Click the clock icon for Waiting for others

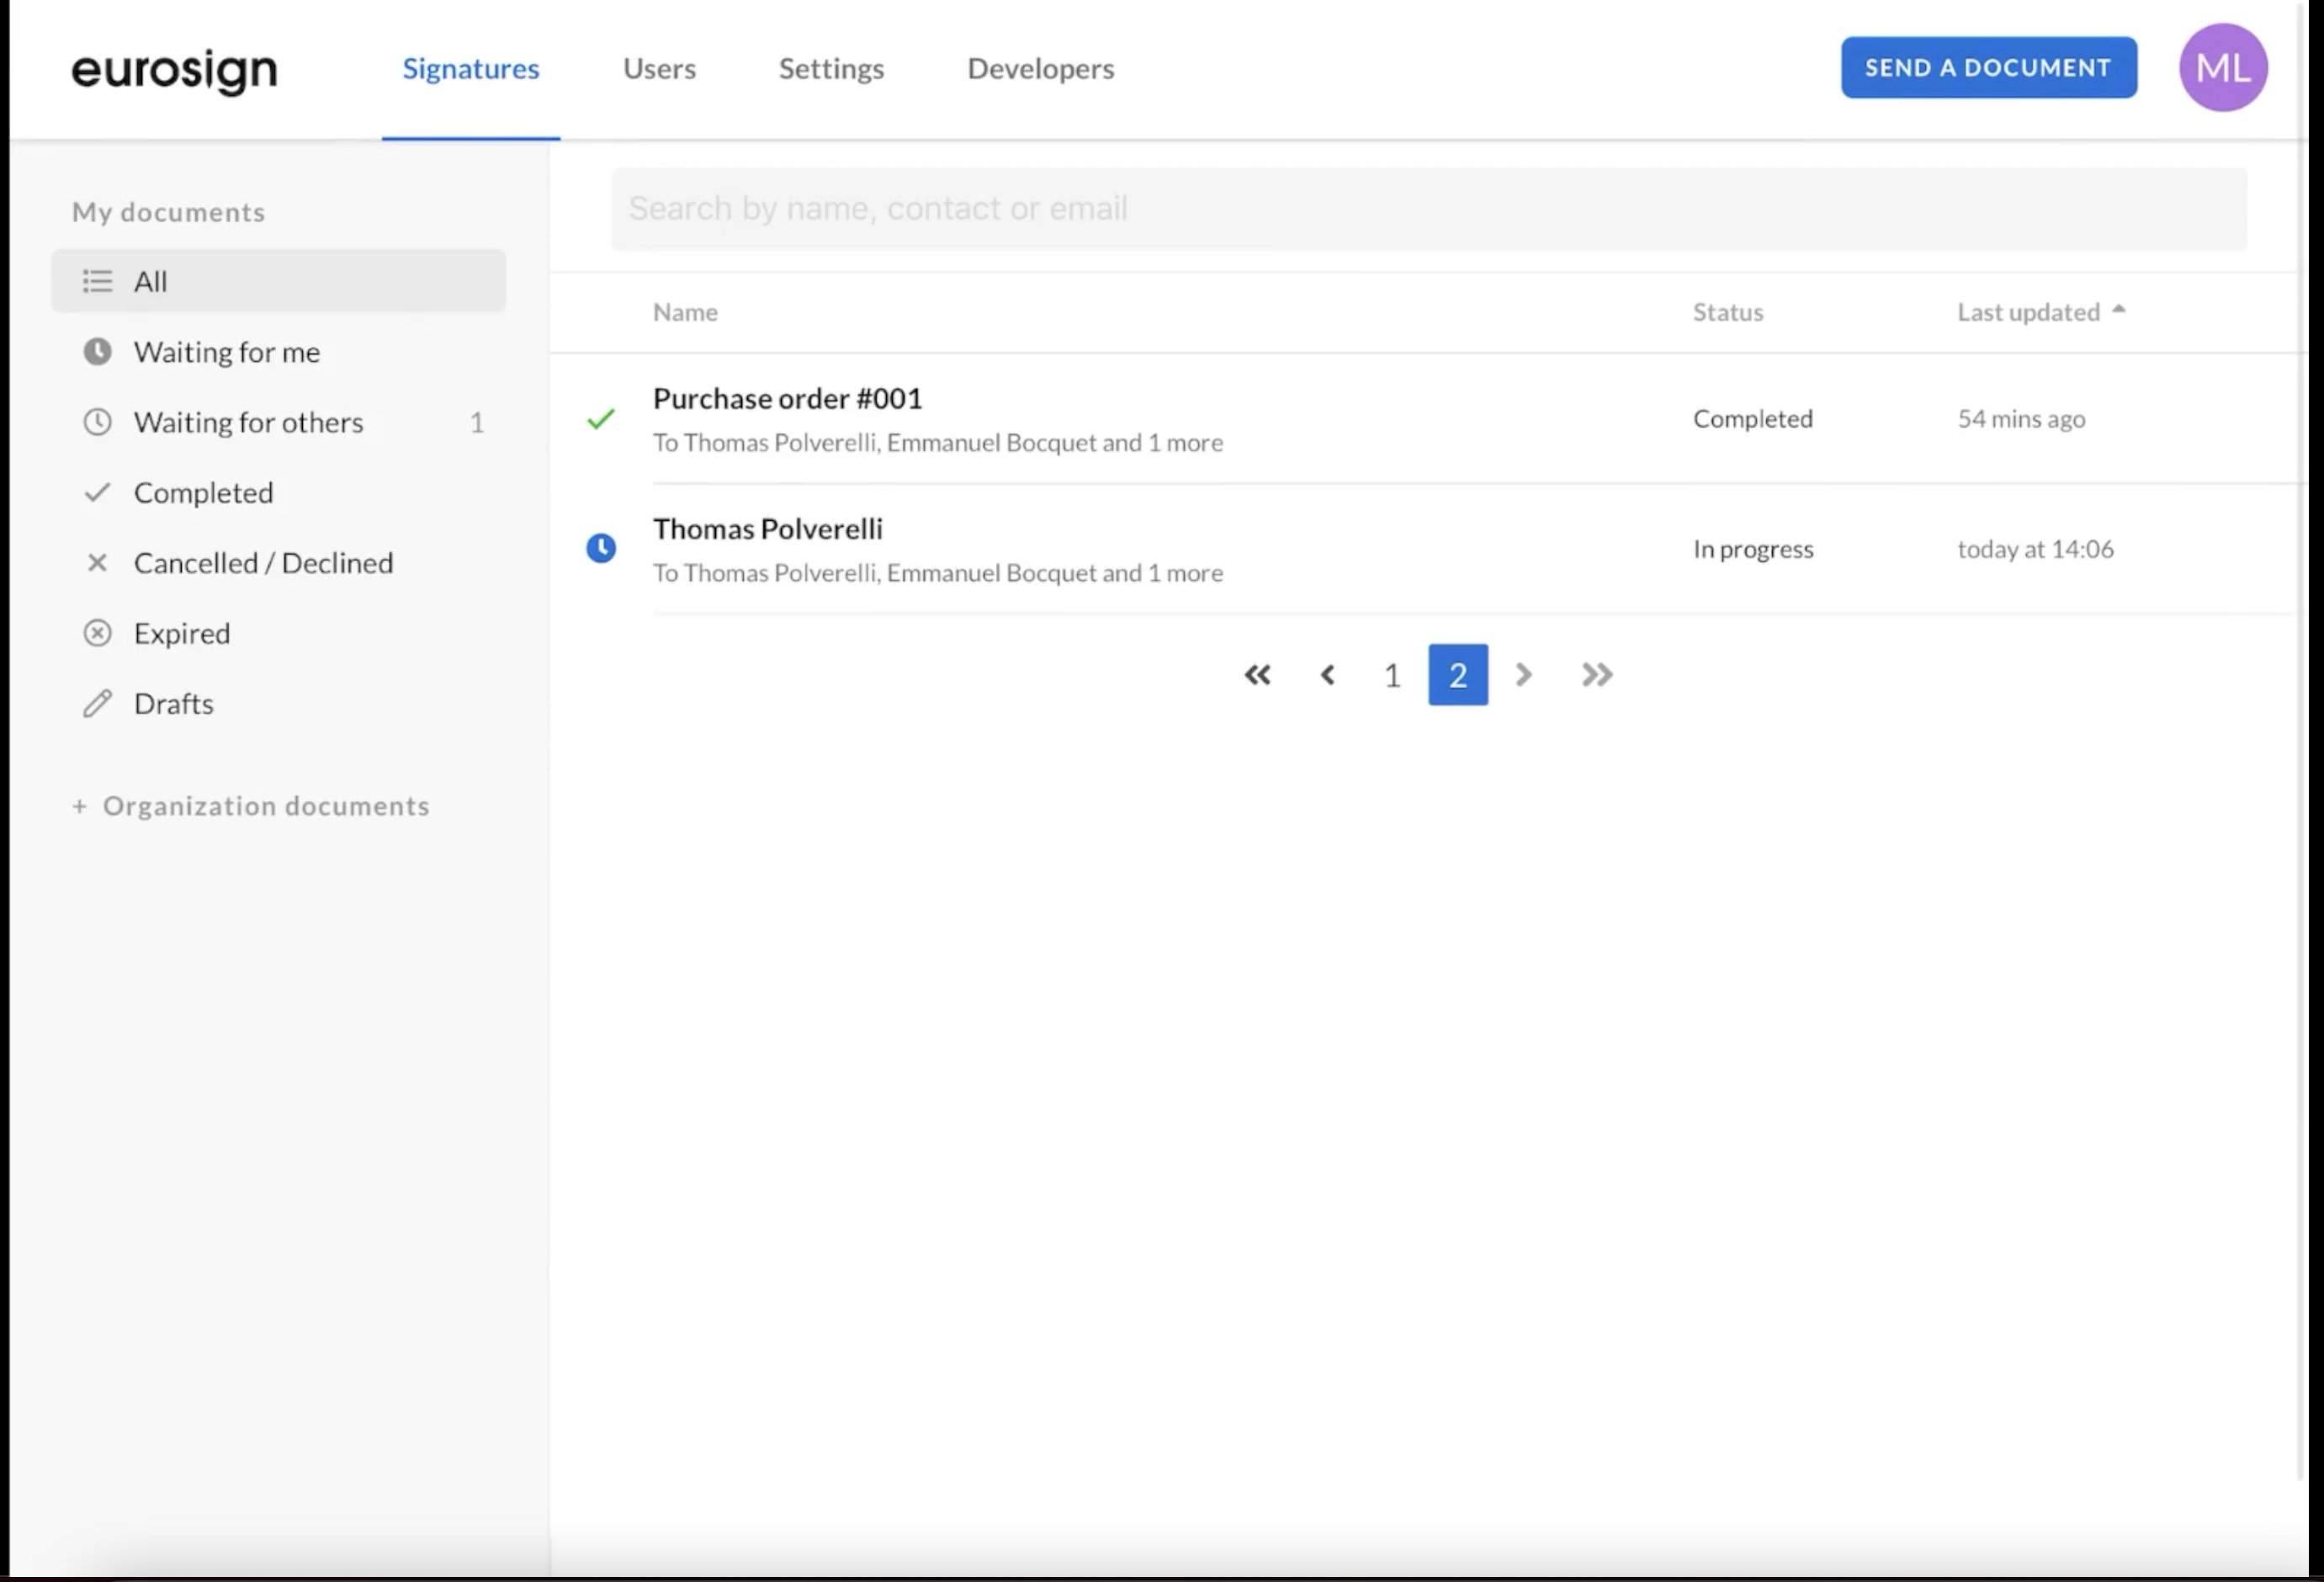(x=97, y=420)
